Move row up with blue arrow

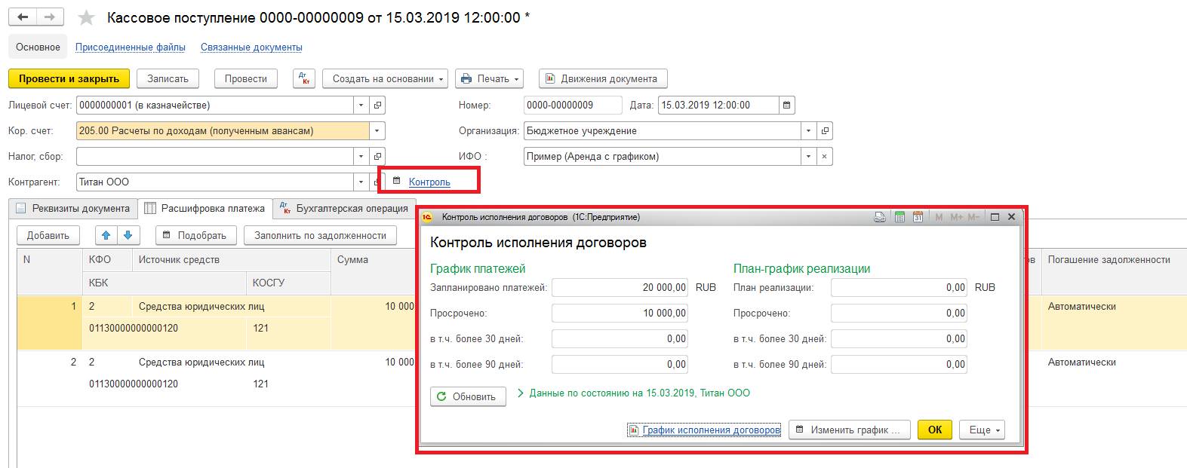(106, 235)
